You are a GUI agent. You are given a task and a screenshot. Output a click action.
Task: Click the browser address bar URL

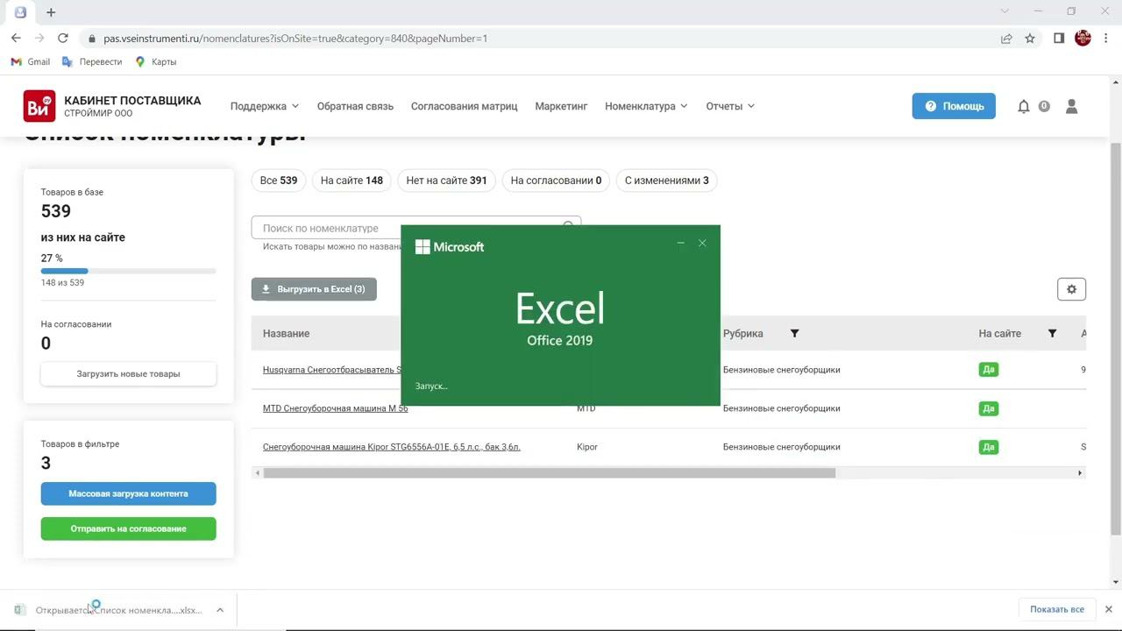[295, 39]
